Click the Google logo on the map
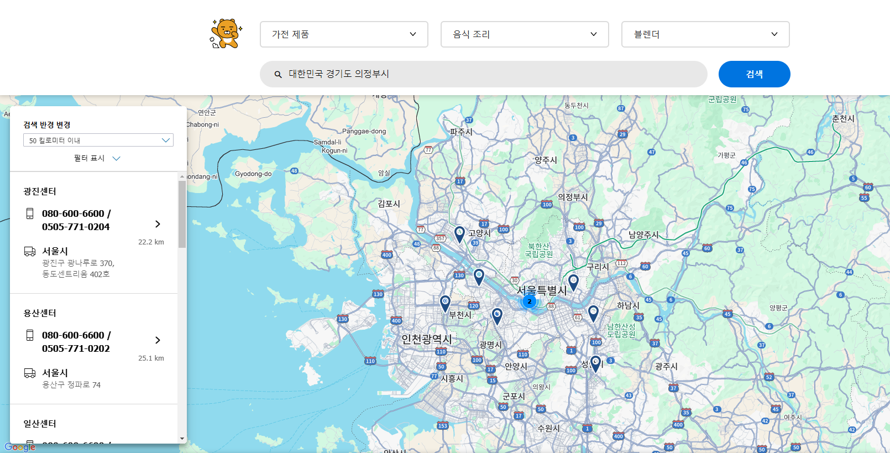 20,447
